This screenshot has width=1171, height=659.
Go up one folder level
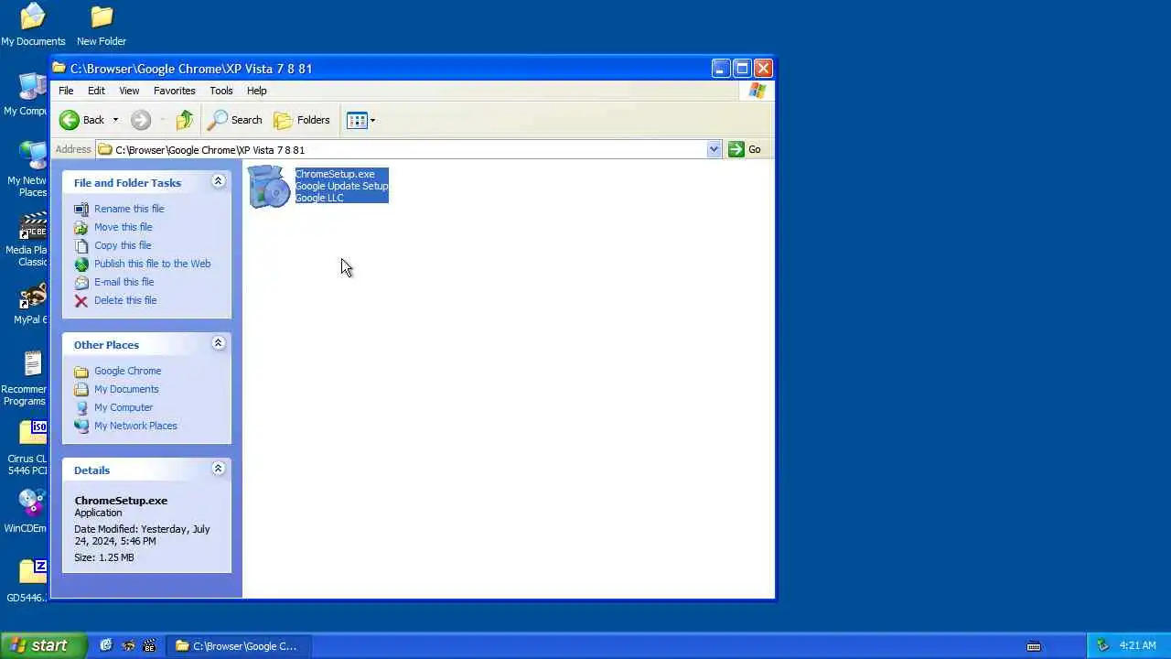(185, 120)
